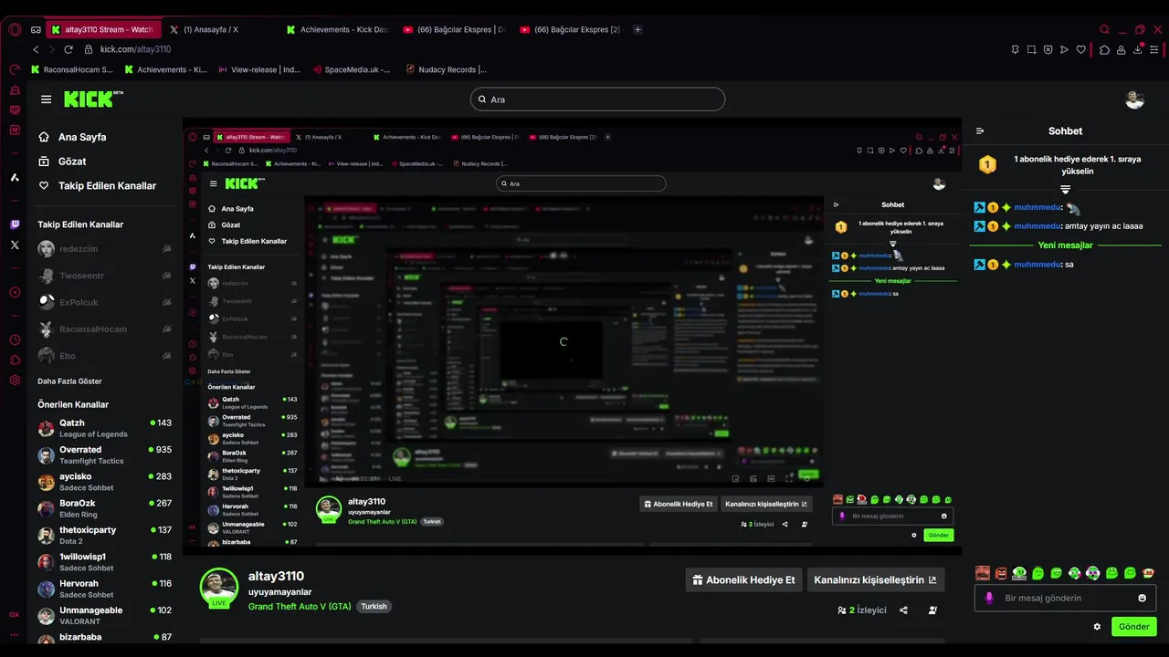Click altay3110 profile avatar with LIVE badge
The width and height of the screenshot is (1169, 657).
219,587
